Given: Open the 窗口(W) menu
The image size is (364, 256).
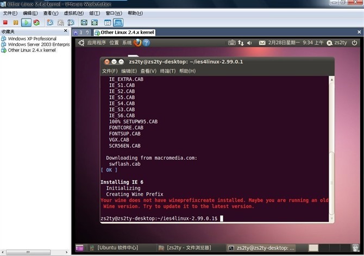Looking at the screenshot, I should click(114, 13).
